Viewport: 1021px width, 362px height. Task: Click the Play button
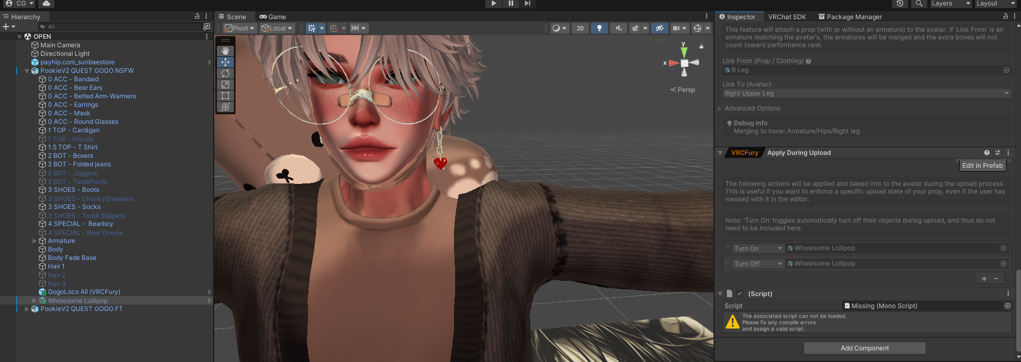[493, 4]
